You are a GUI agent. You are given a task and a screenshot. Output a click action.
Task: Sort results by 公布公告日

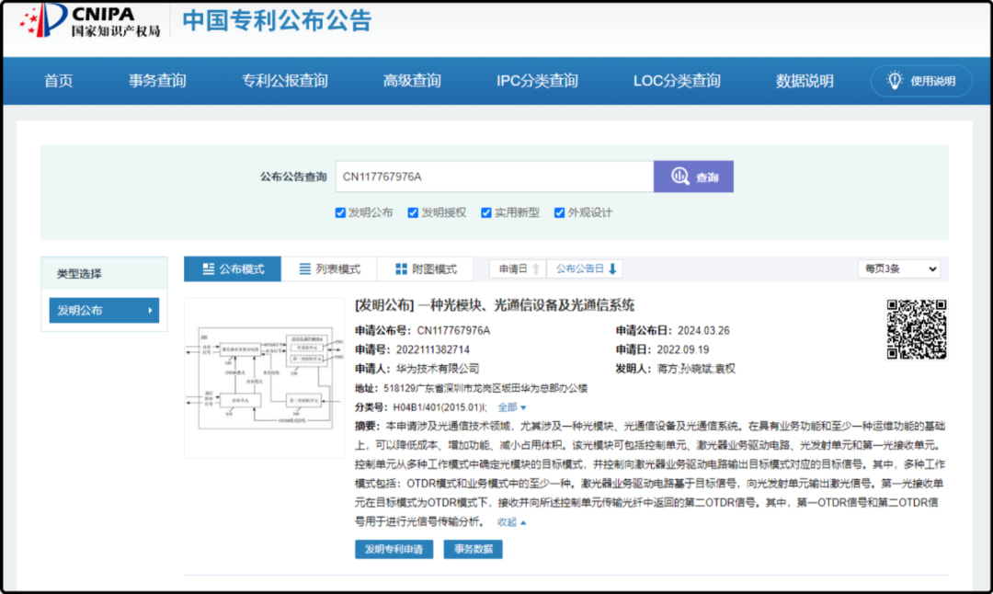pos(585,269)
